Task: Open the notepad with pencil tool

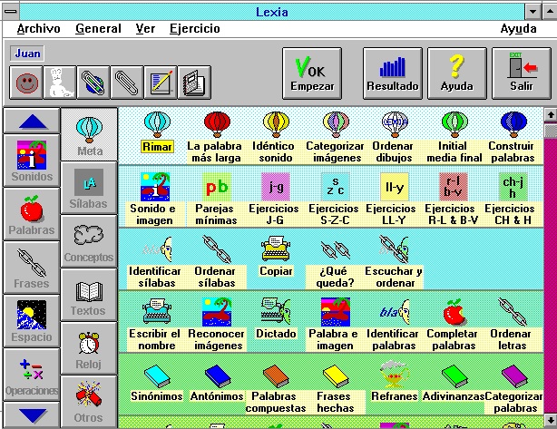Action: [161, 83]
